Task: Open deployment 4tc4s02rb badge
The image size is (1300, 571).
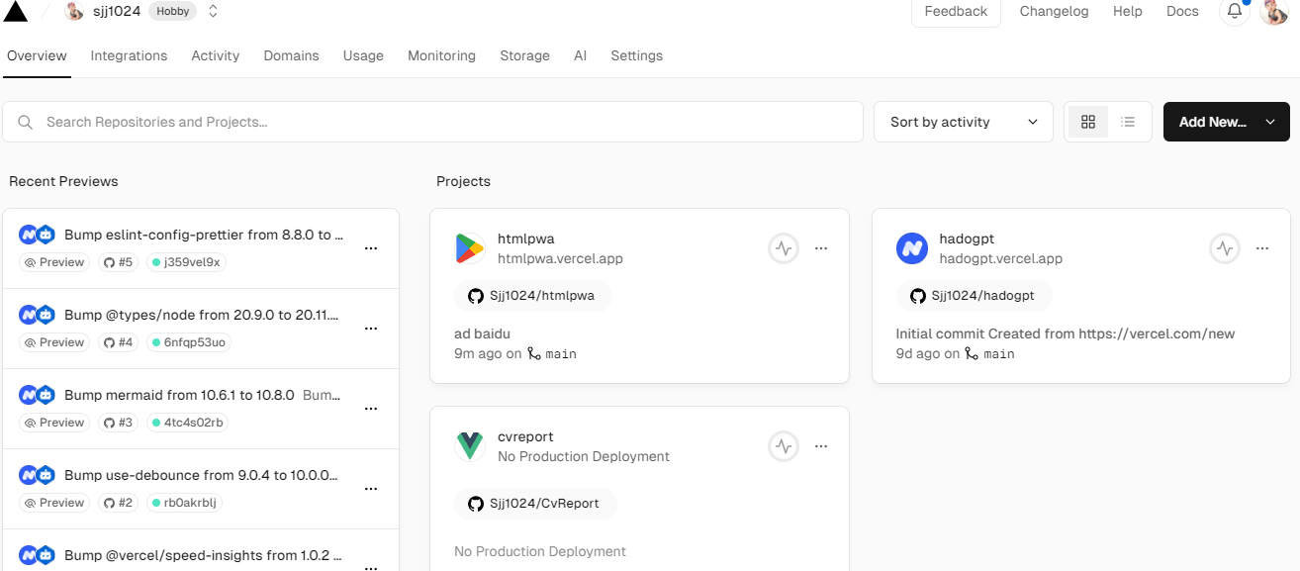Action: (x=188, y=423)
